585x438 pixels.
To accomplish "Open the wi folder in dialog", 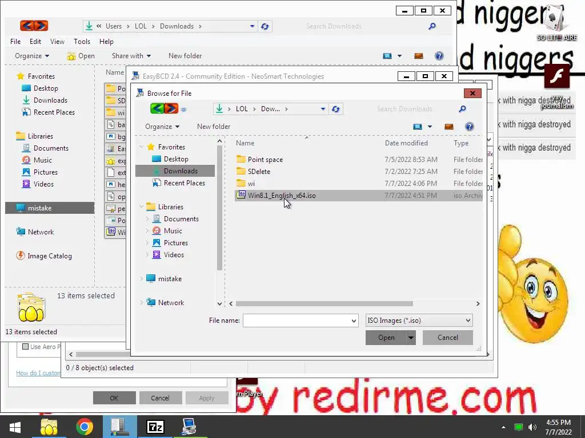I will (251, 183).
